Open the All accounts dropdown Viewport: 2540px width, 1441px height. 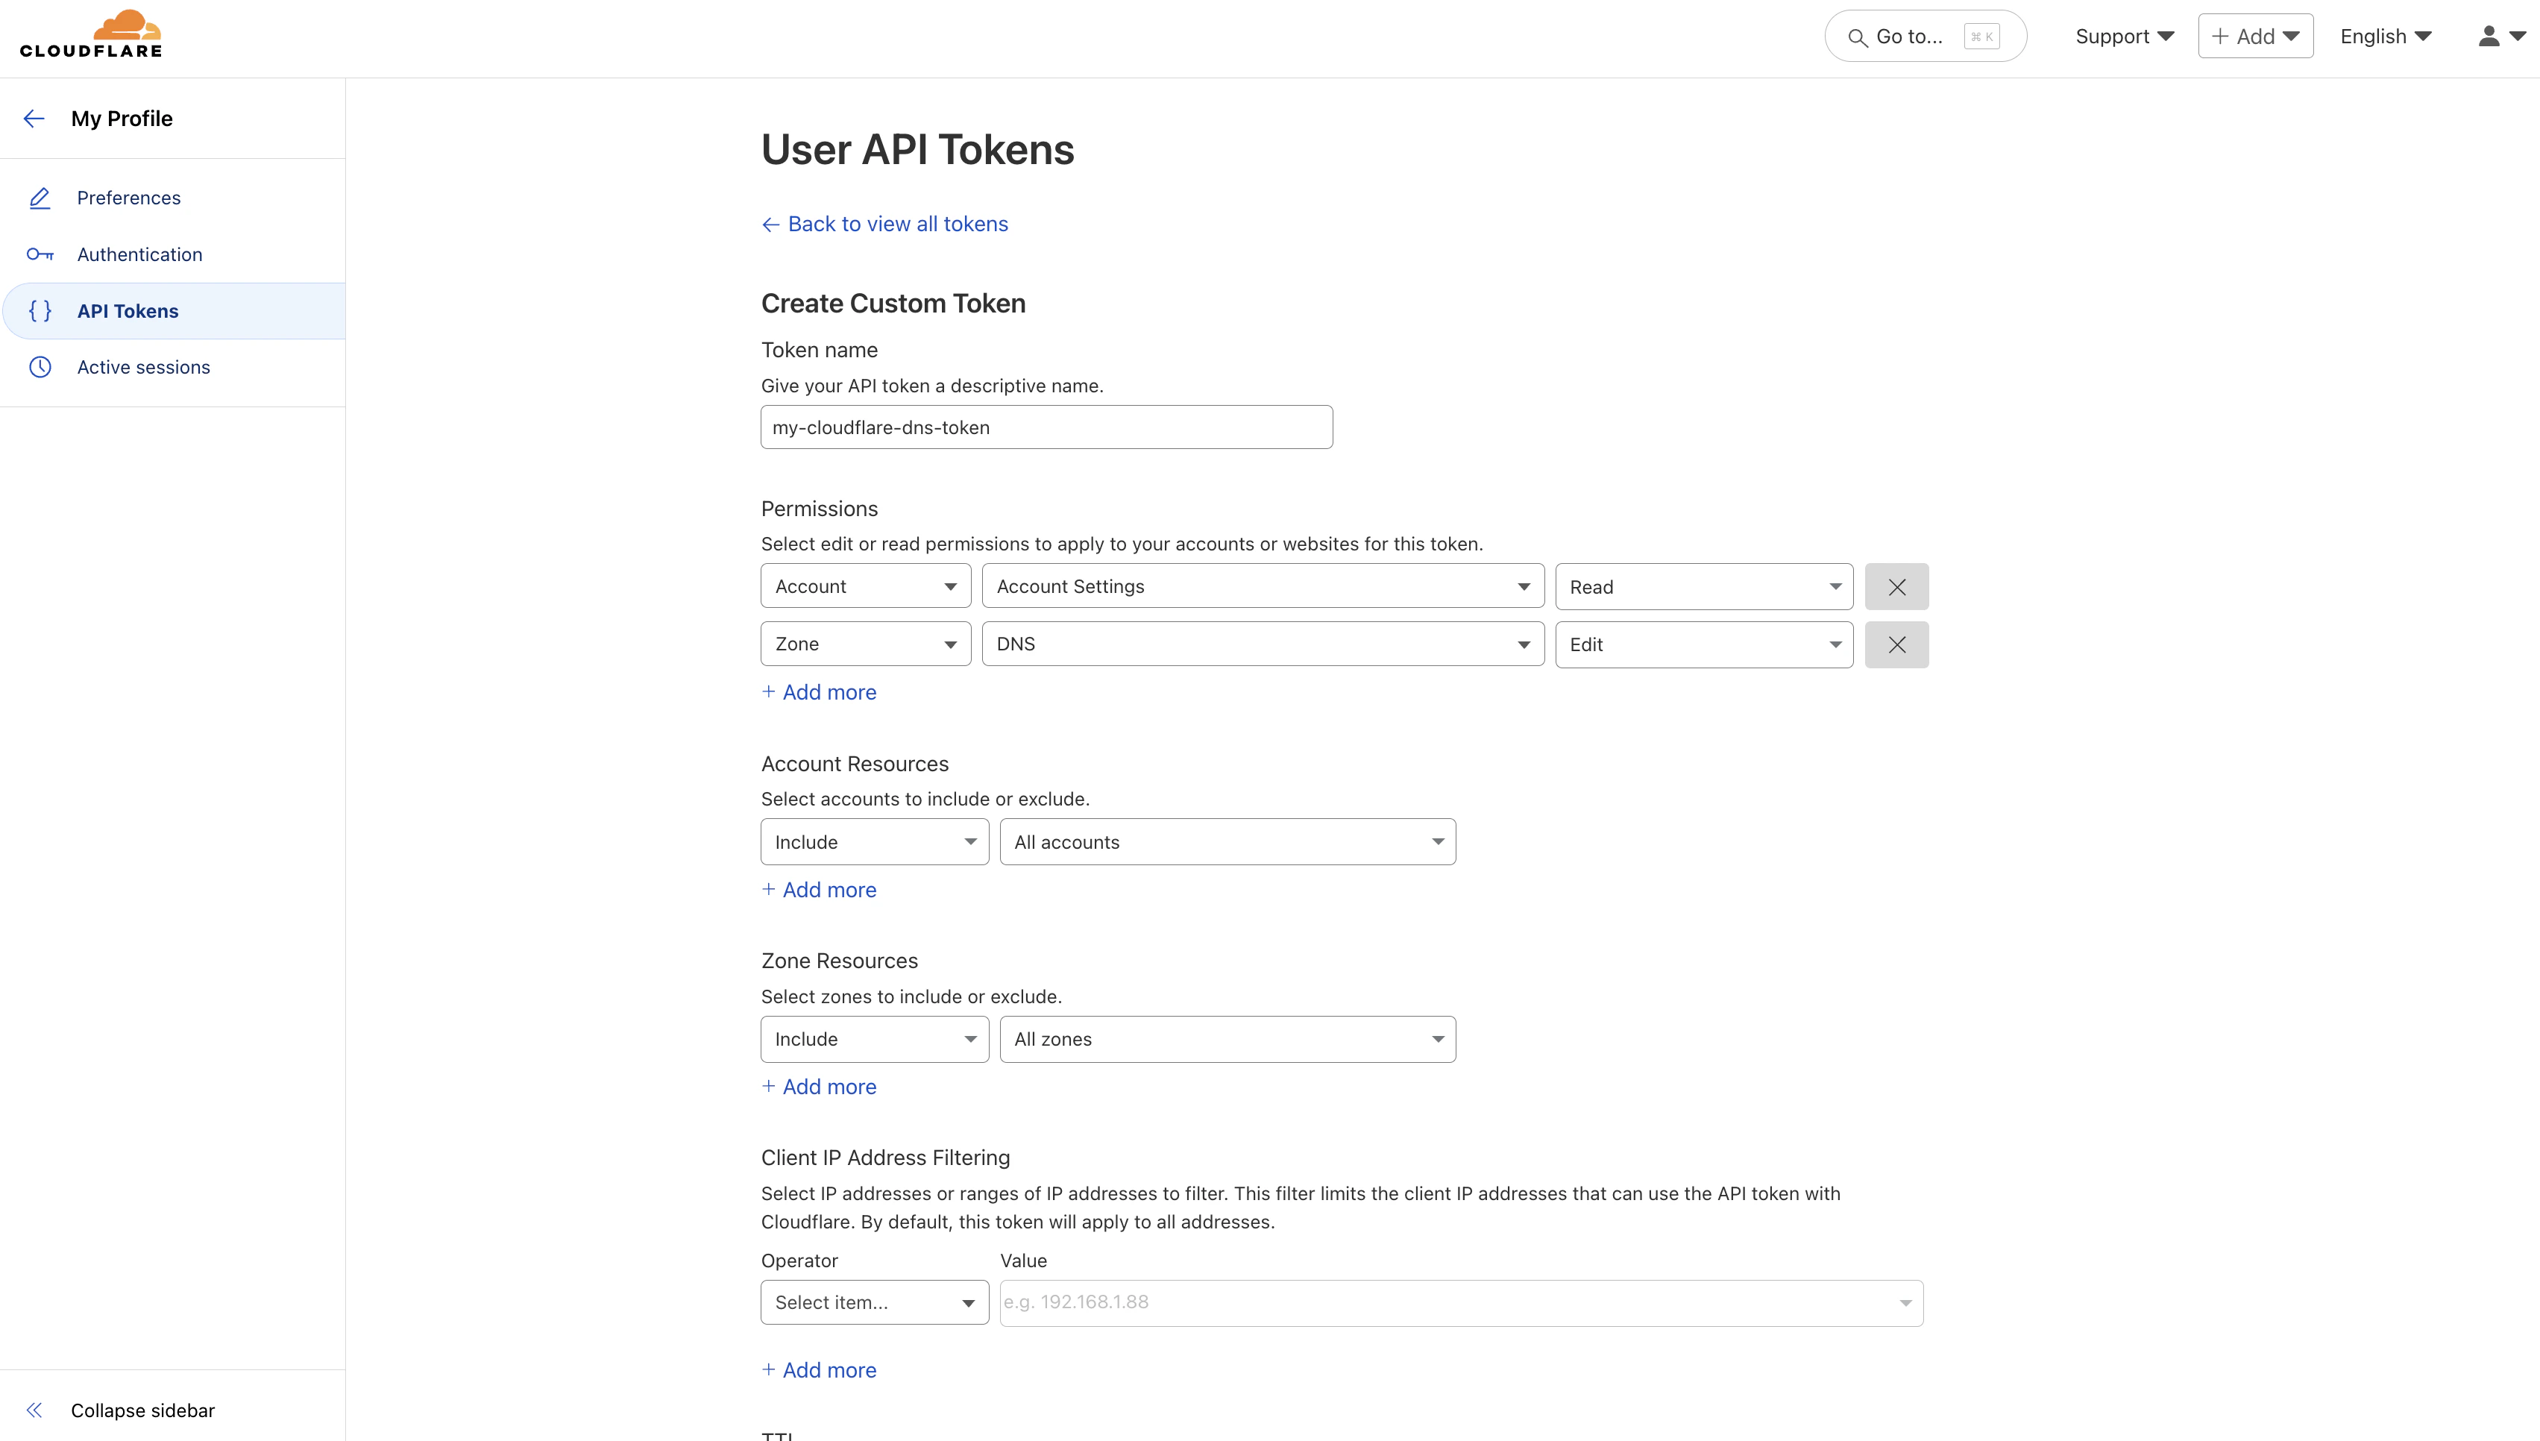coord(1227,841)
